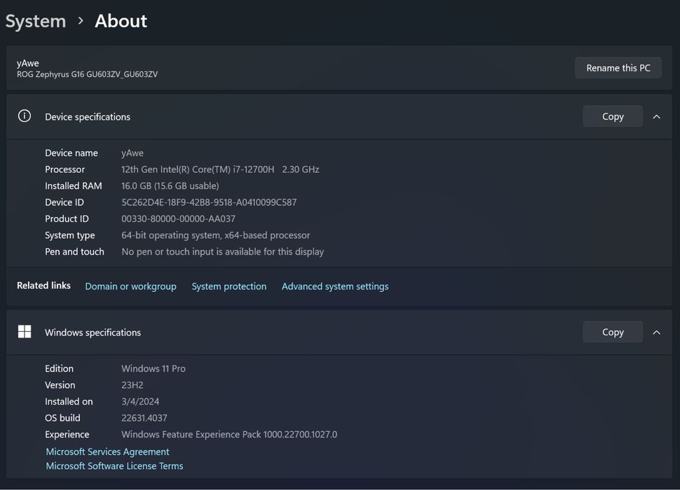Screen dimensions: 680x490
Task: Click the yAwe PC name header
Action: 28,63
